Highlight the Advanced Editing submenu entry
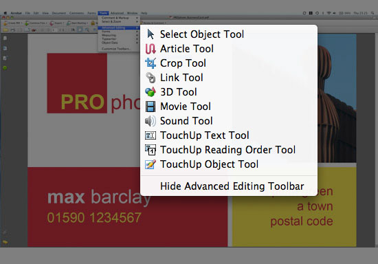This screenshot has width=378, height=264. [119, 27]
